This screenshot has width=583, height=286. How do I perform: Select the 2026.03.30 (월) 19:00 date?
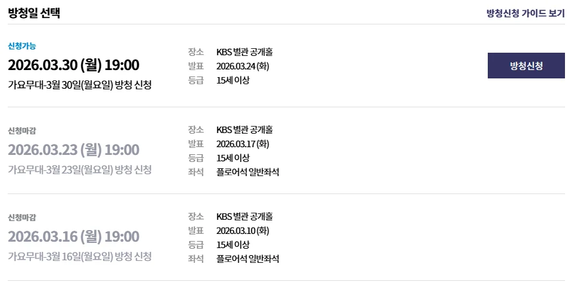coord(73,66)
